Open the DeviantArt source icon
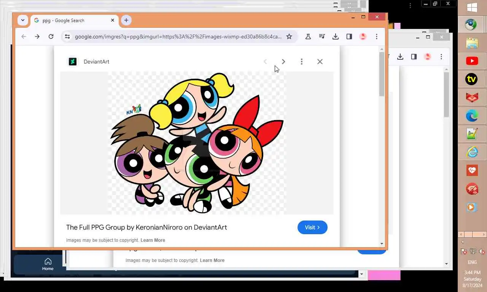This screenshot has height=292, width=487. [x=73, y=62]
